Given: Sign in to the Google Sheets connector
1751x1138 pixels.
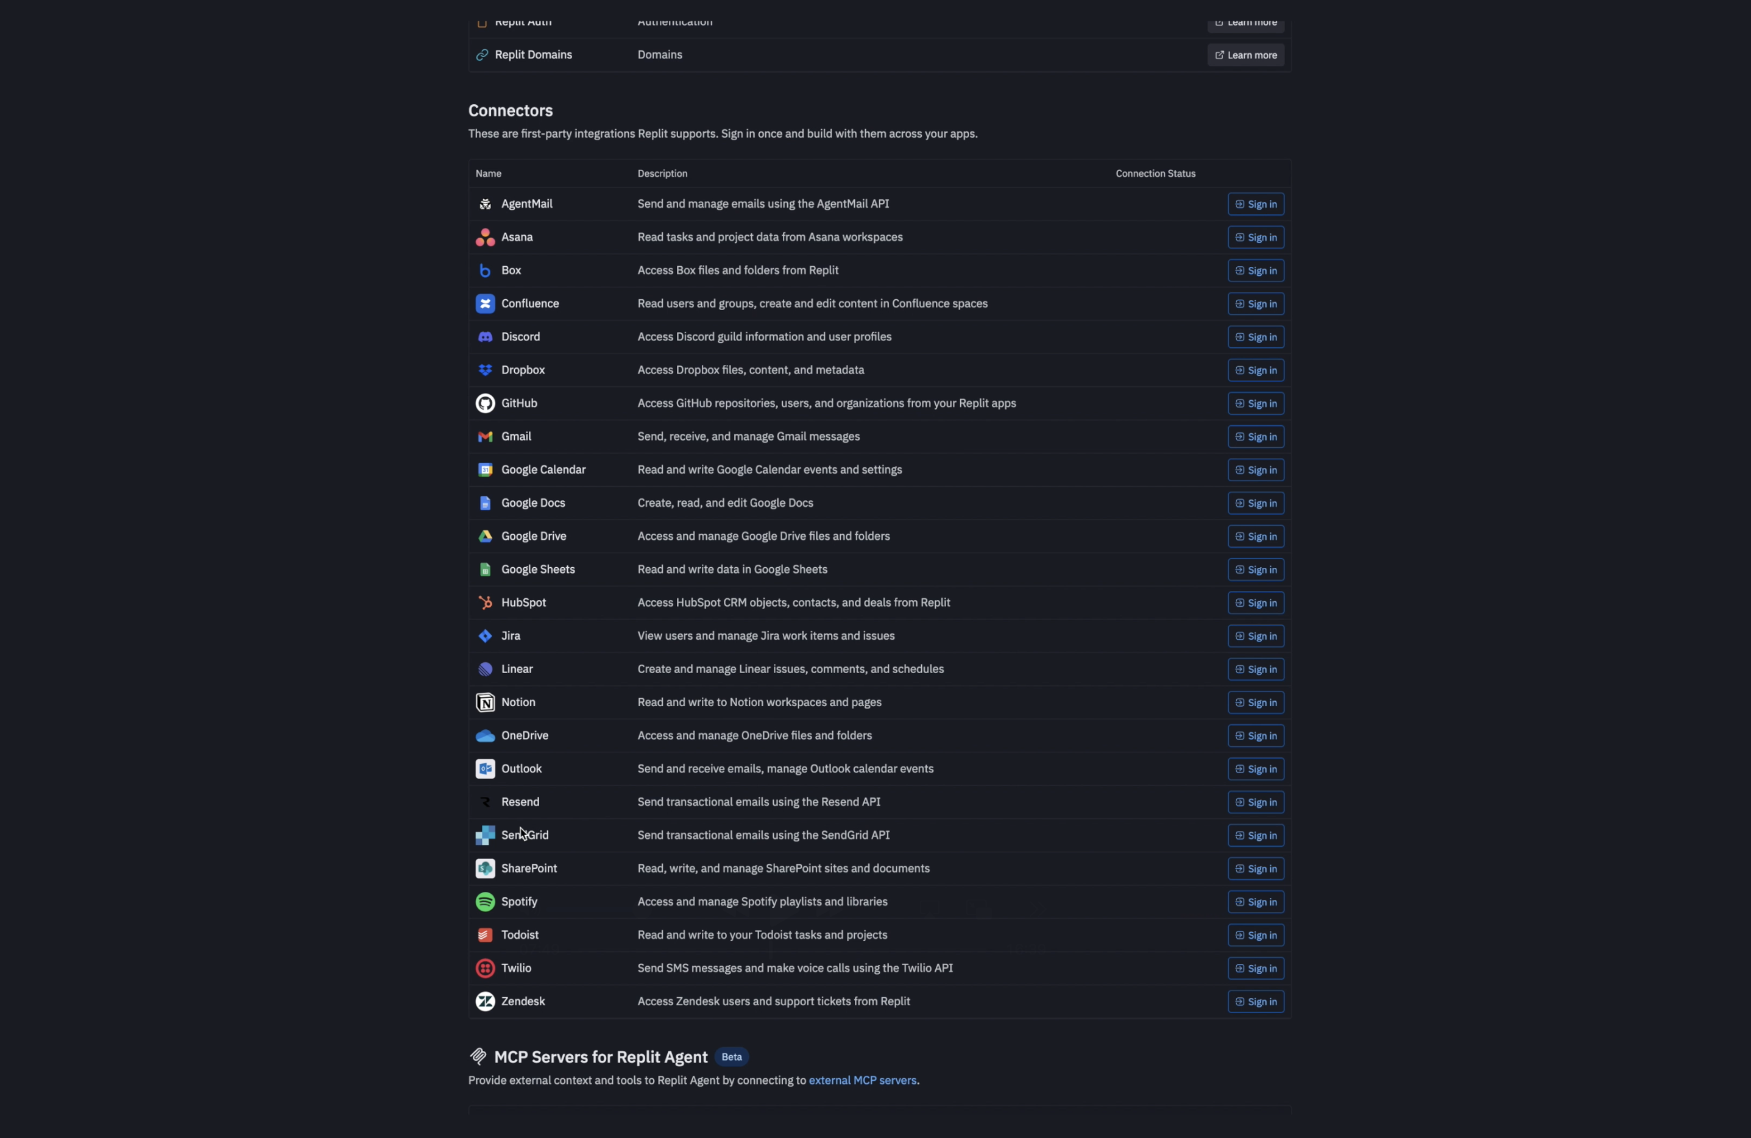Looking at the screenshot, I should click(x=1255, y=568).
